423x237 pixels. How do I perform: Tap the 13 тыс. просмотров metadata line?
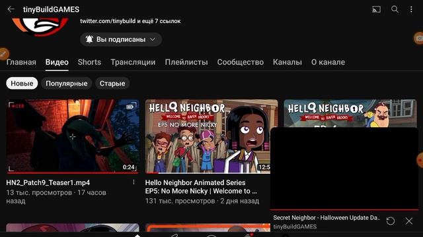56,197
